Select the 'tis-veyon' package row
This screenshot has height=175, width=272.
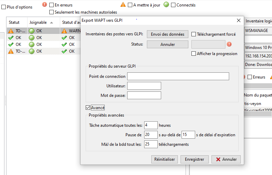(258, 104)
